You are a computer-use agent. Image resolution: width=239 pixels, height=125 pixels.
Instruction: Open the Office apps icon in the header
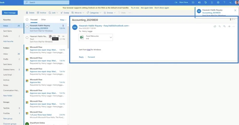(199, 2)
